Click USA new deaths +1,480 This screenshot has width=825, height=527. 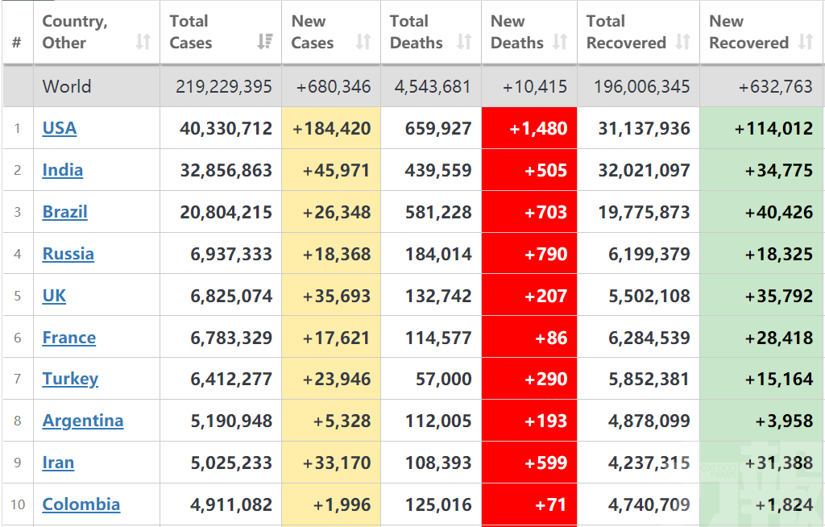(x=538, y=128)
